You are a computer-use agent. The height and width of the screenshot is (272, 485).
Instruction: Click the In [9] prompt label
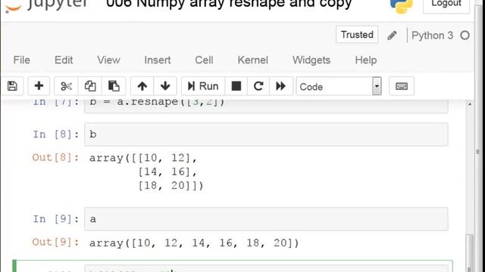tap(55, 219)
